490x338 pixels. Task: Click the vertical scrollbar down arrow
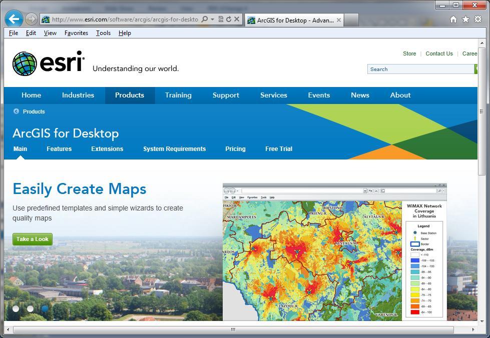click(x=481, y=321)
